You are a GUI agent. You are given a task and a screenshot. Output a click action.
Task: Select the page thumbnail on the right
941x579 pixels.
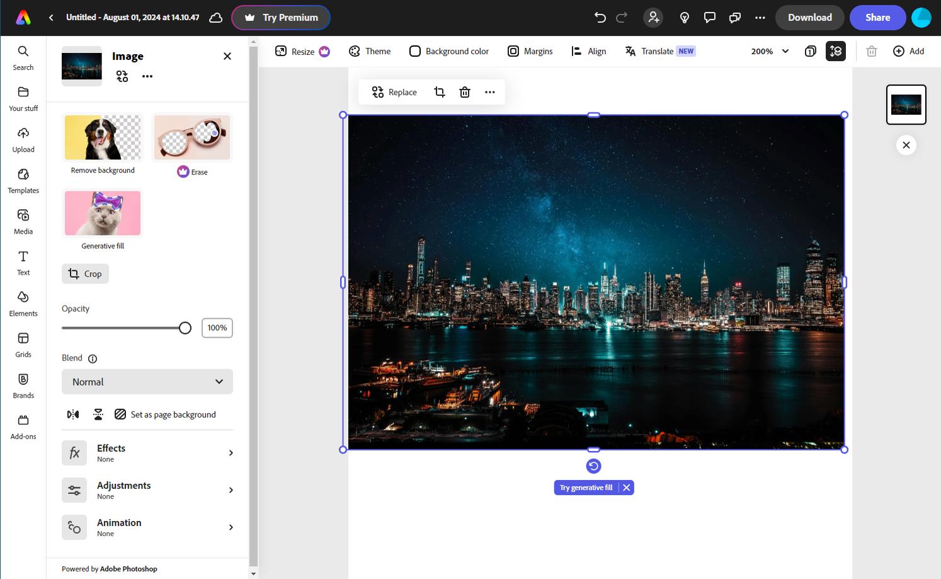906,105
